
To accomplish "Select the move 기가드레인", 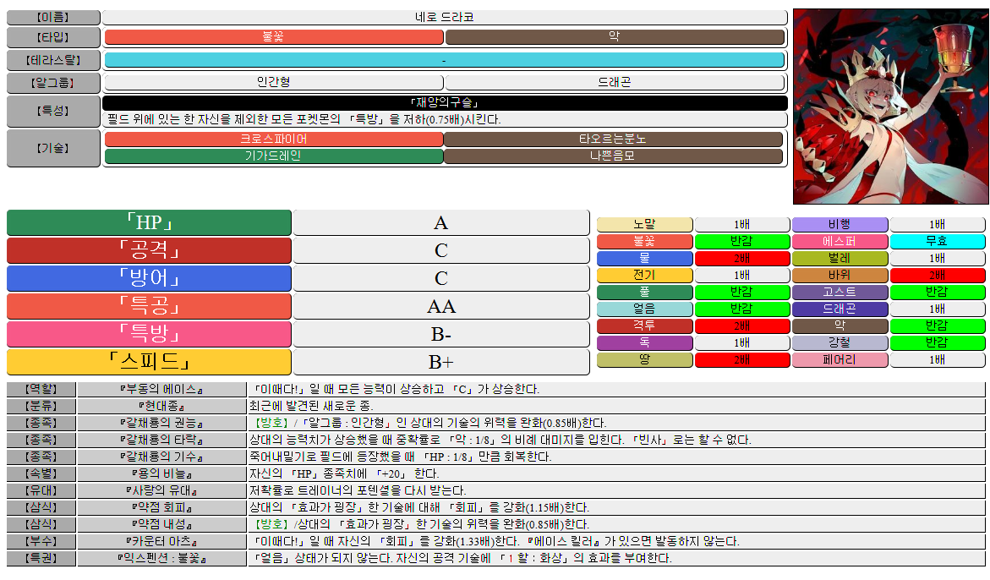I will tap(274, 156).
